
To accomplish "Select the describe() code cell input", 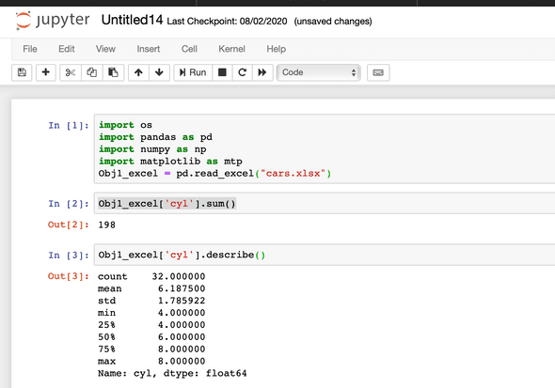I will click(x=325, y=255).
